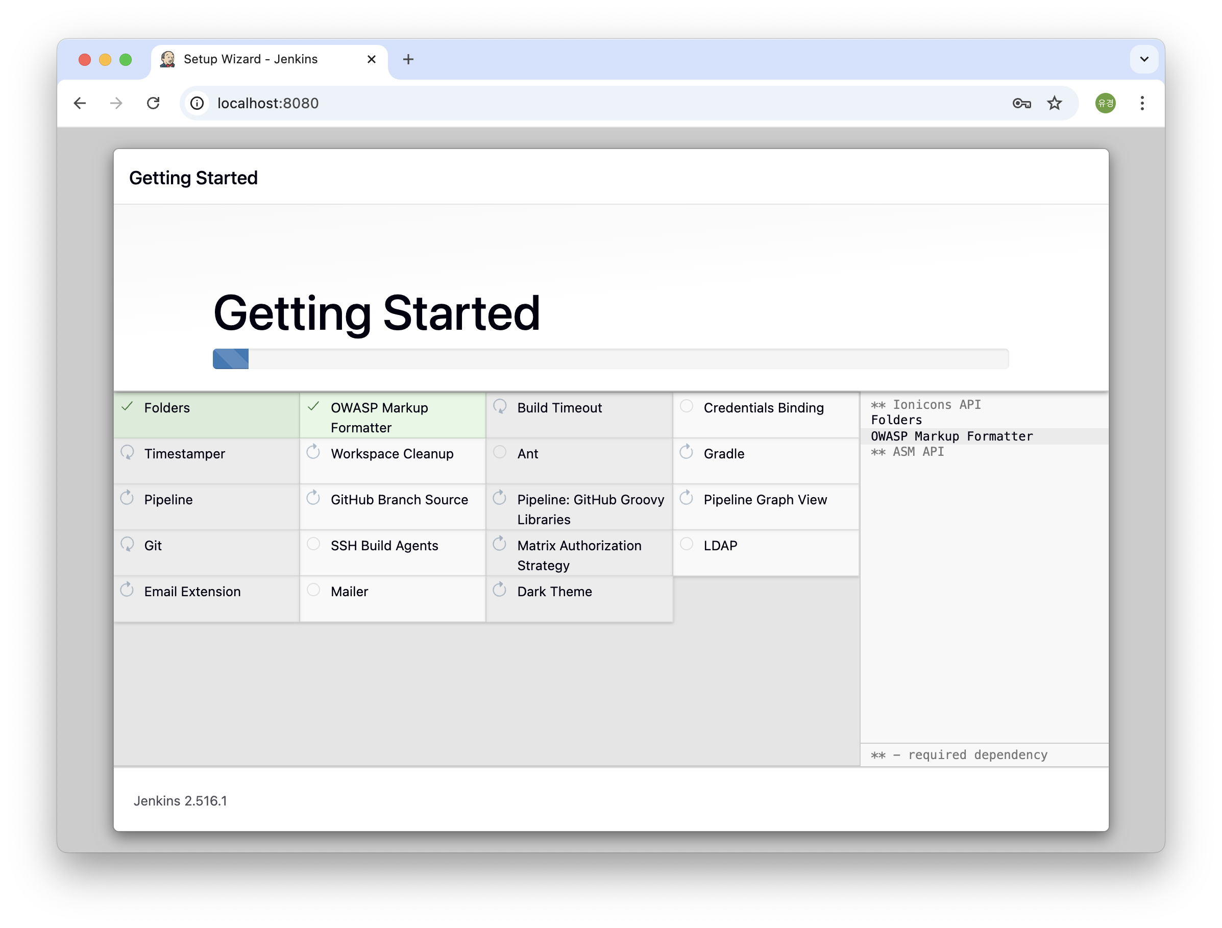Click the password key icon in address bar
The height and width of the screenshot is (928, 1222).
coord(1021,103)
